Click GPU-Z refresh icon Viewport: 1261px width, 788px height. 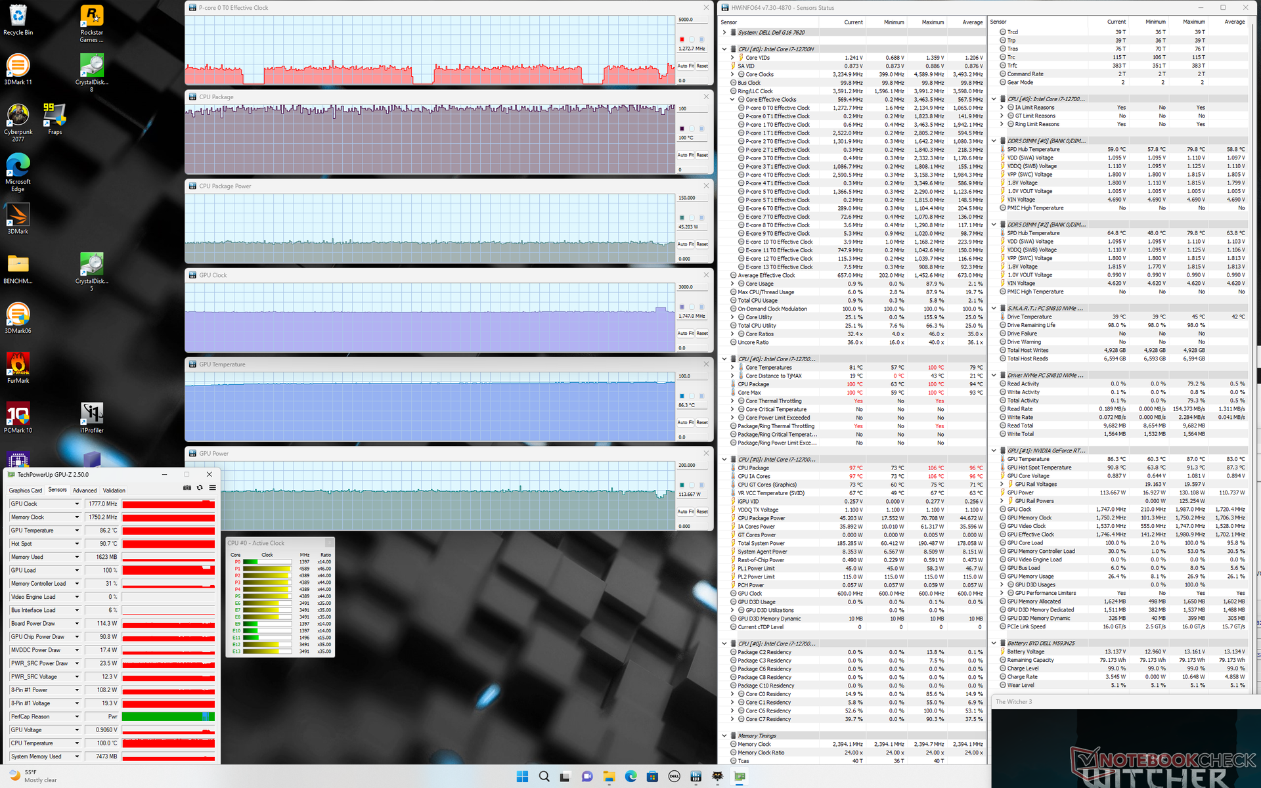(200, 488)
